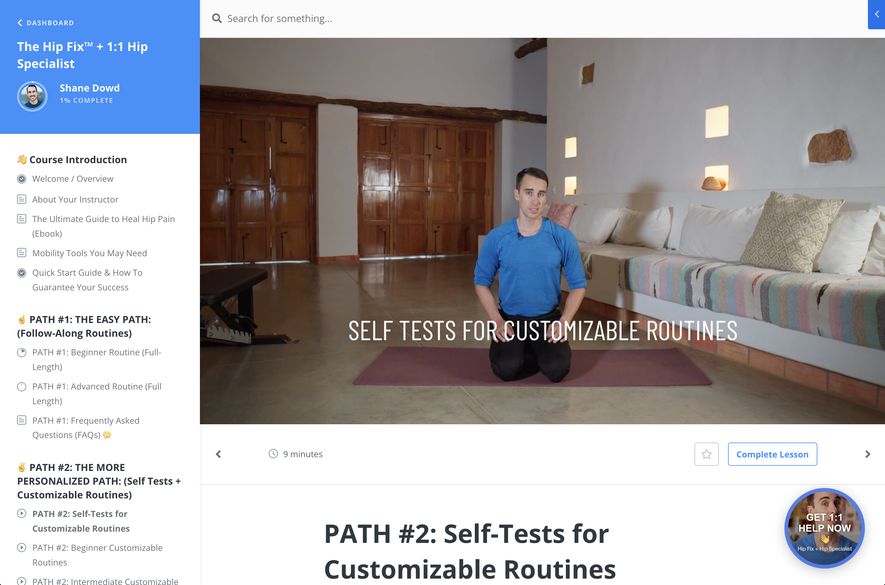Toggle the completed check on Welcome / Overview

pos(22,179)
